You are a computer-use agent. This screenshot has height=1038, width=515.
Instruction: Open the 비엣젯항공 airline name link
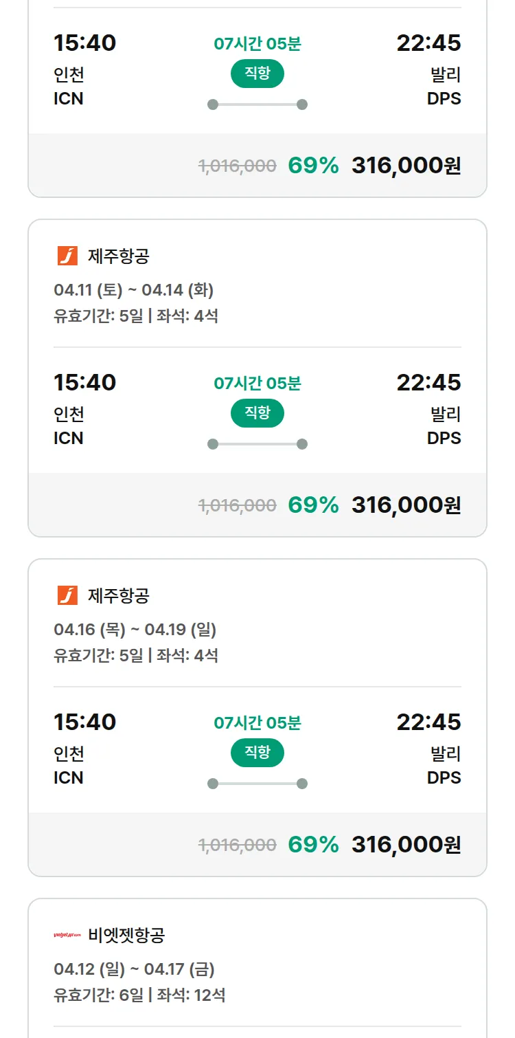click(x=126, y=935)
